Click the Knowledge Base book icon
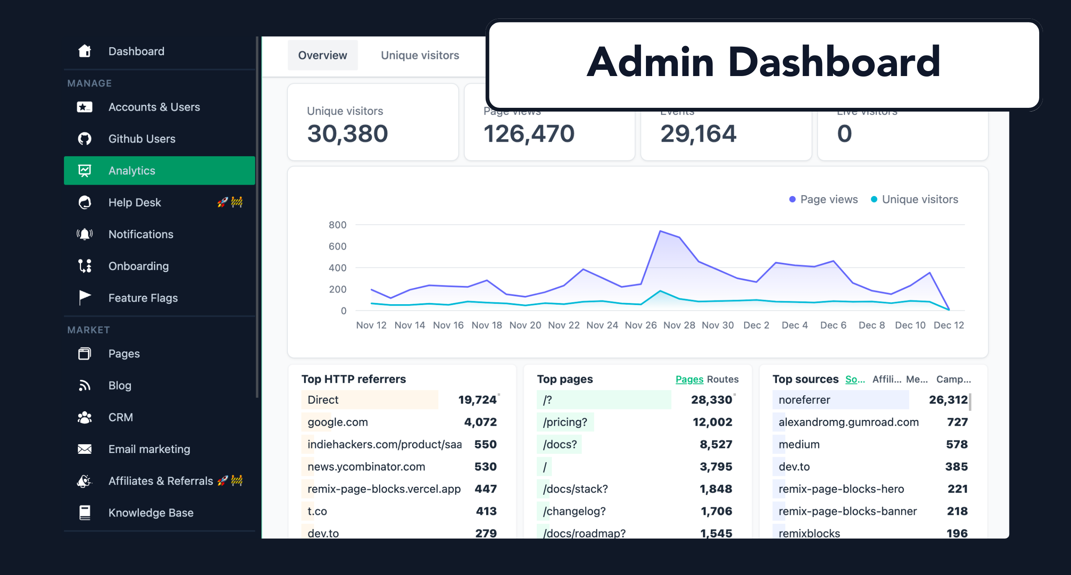Viewport: 1071px width, 575px height. pyautogui.click(x=85, y=512)
